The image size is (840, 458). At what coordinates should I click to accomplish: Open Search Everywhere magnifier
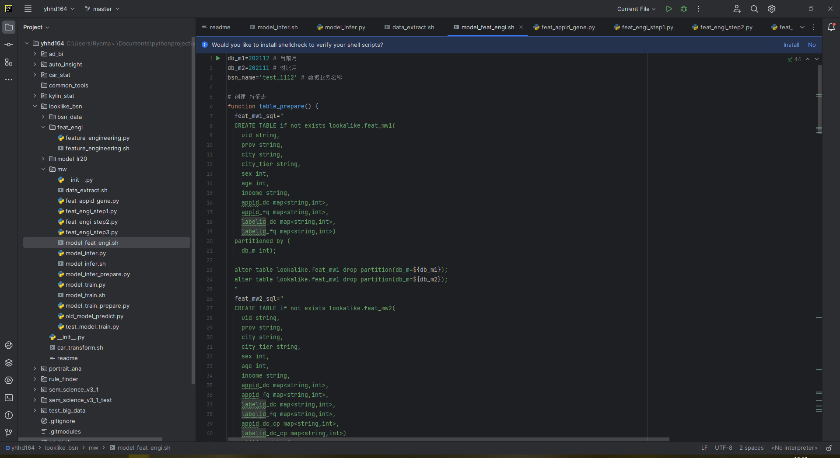point(754,9)
